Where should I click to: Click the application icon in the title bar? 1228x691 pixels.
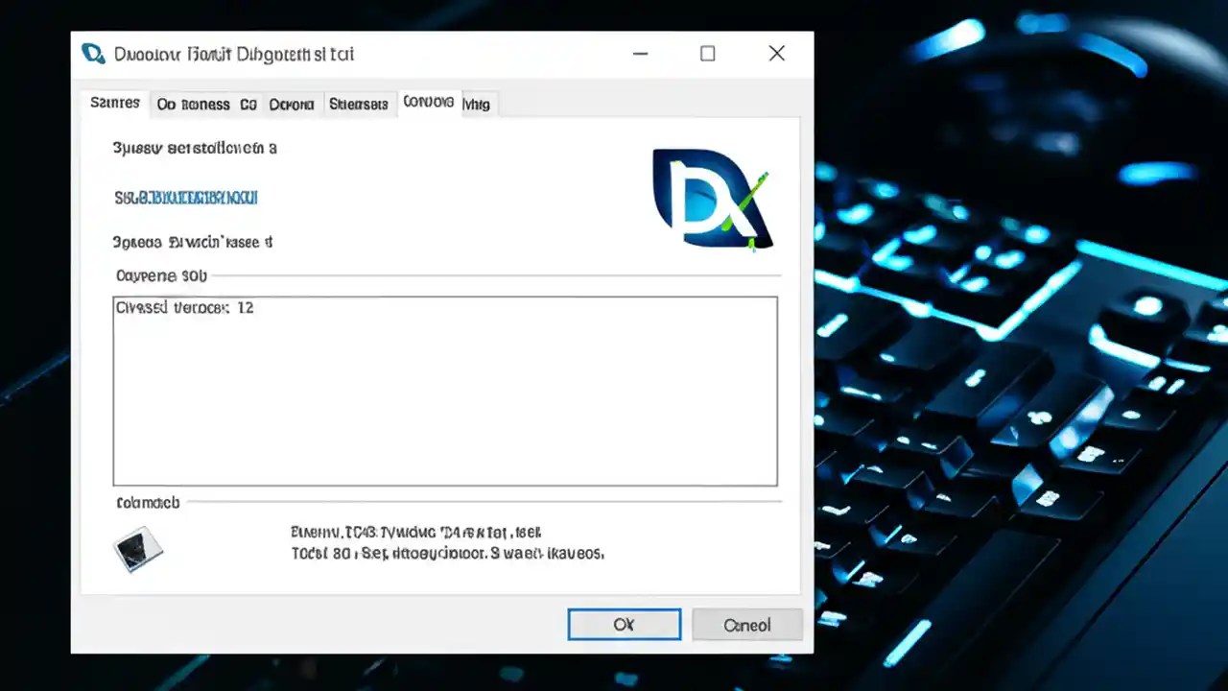92,54
